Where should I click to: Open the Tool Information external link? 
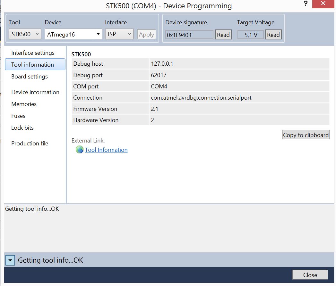tap(106, 150)
